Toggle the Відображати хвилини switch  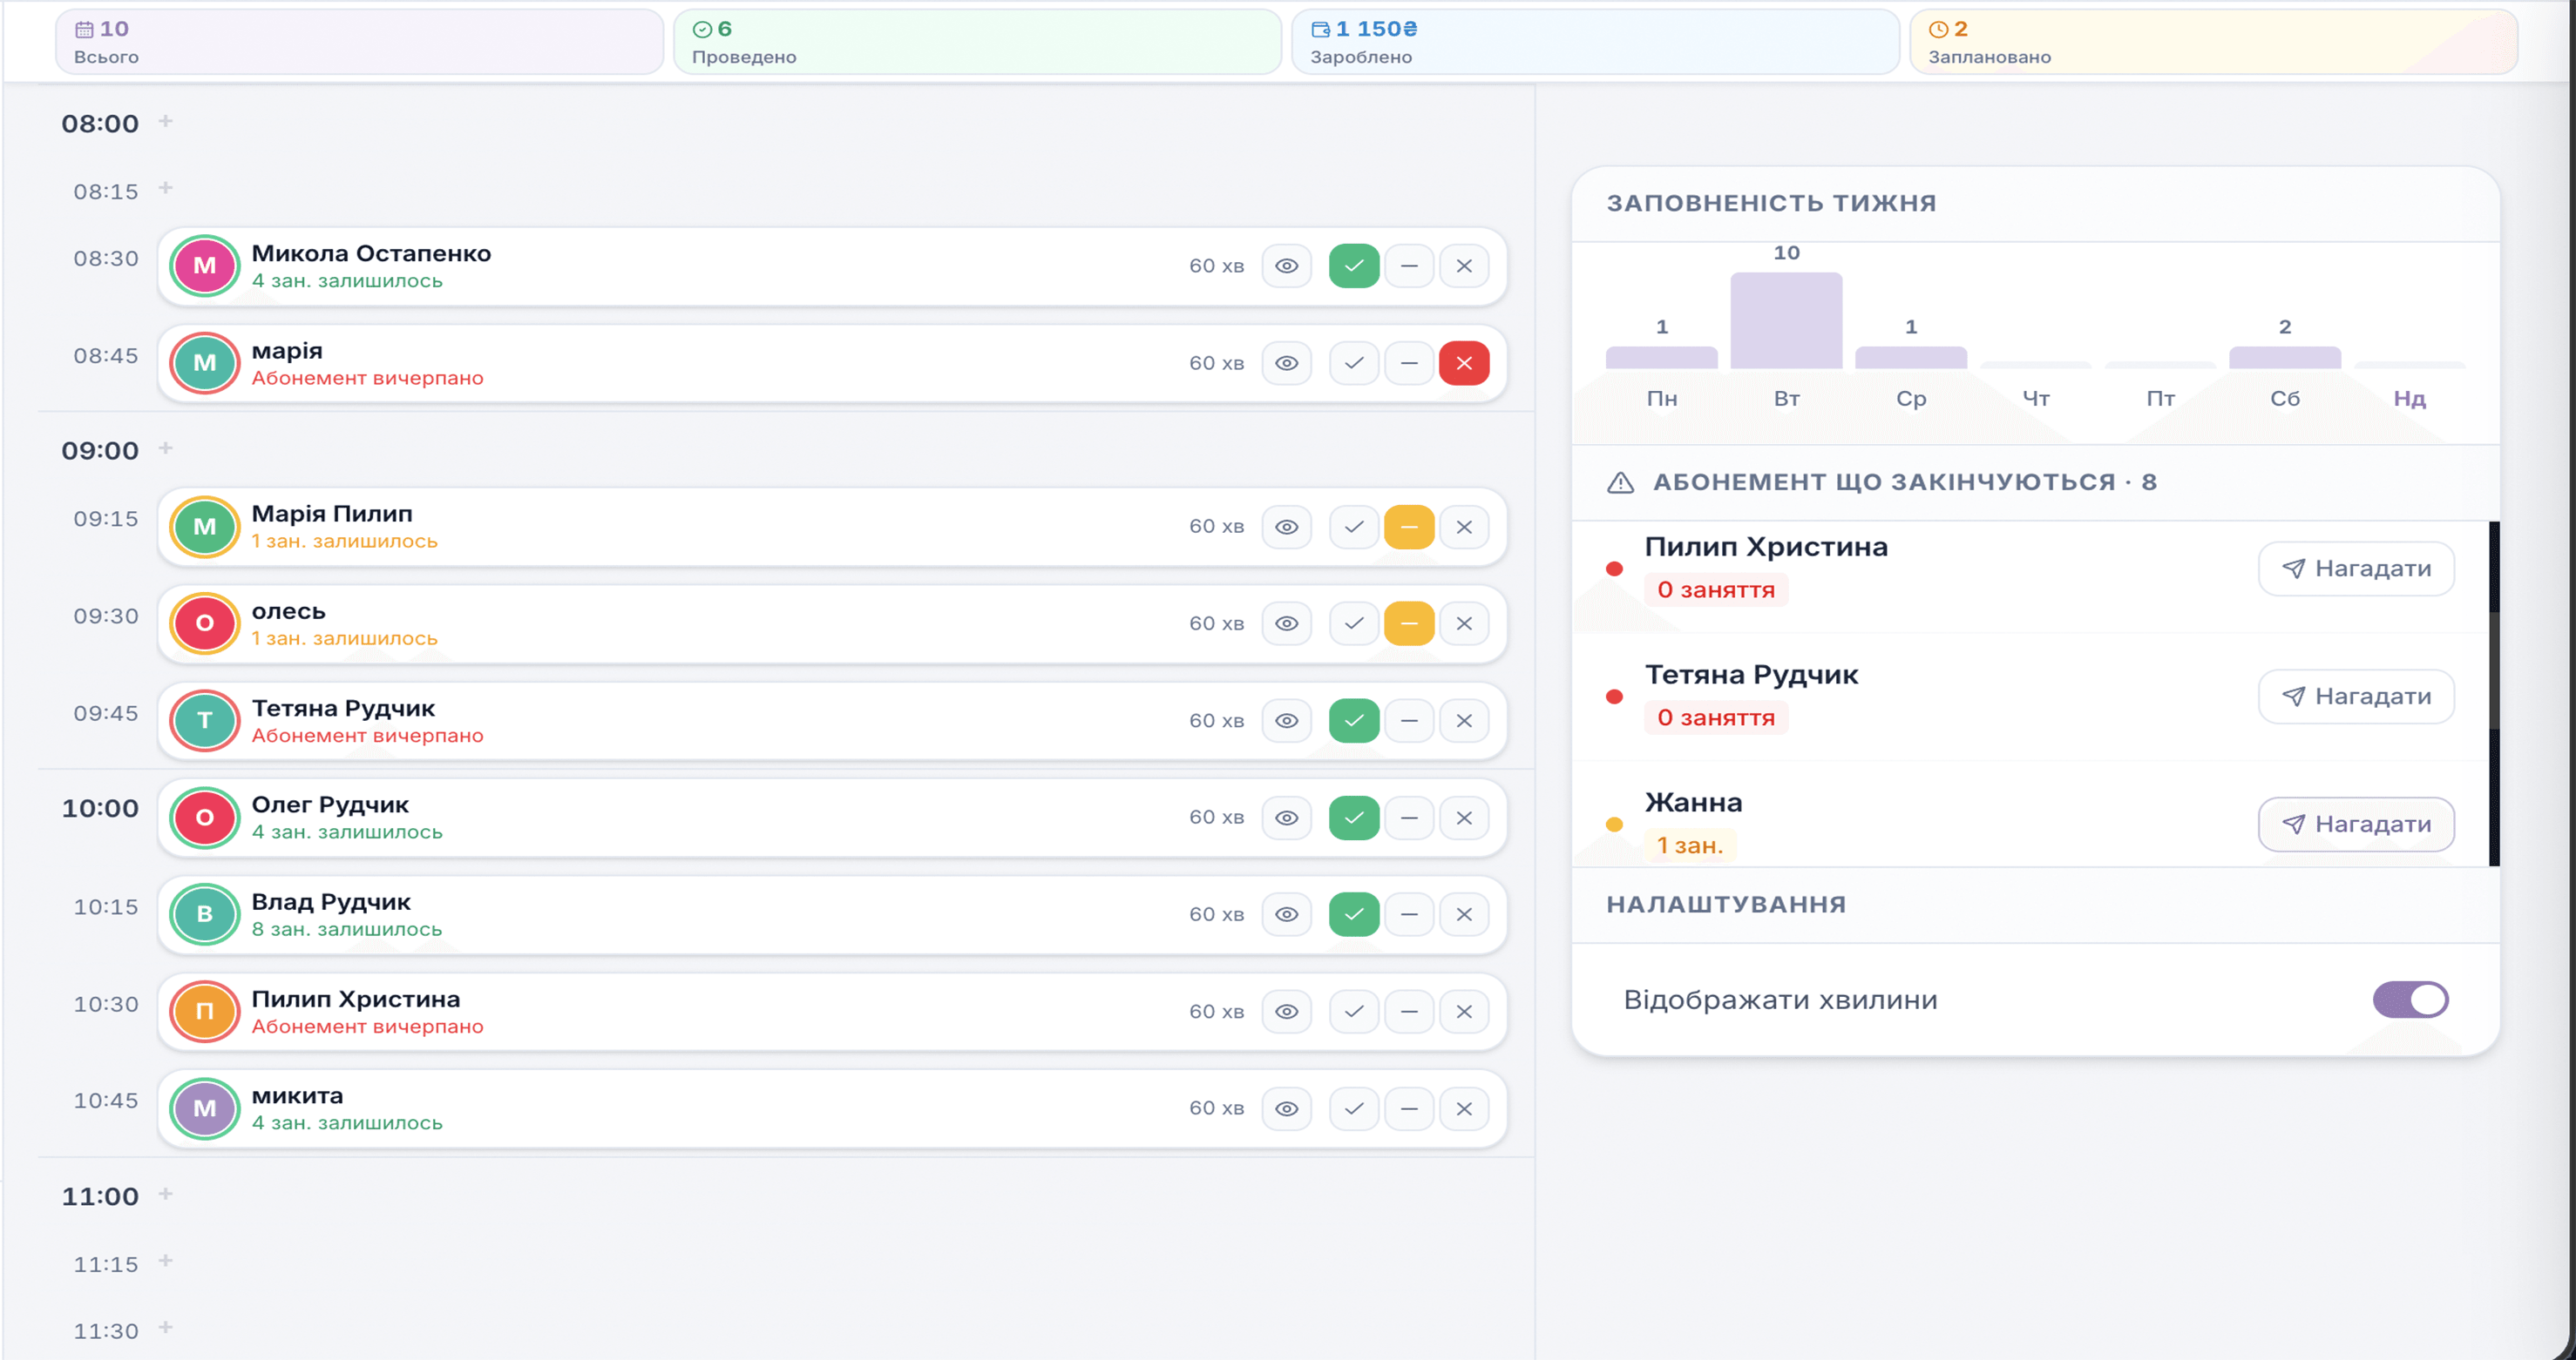coord(2410,1000)
